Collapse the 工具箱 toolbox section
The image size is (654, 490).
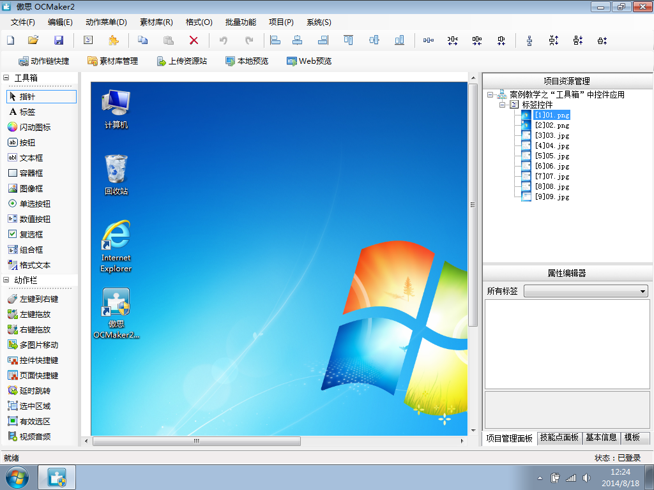(6, 77)
